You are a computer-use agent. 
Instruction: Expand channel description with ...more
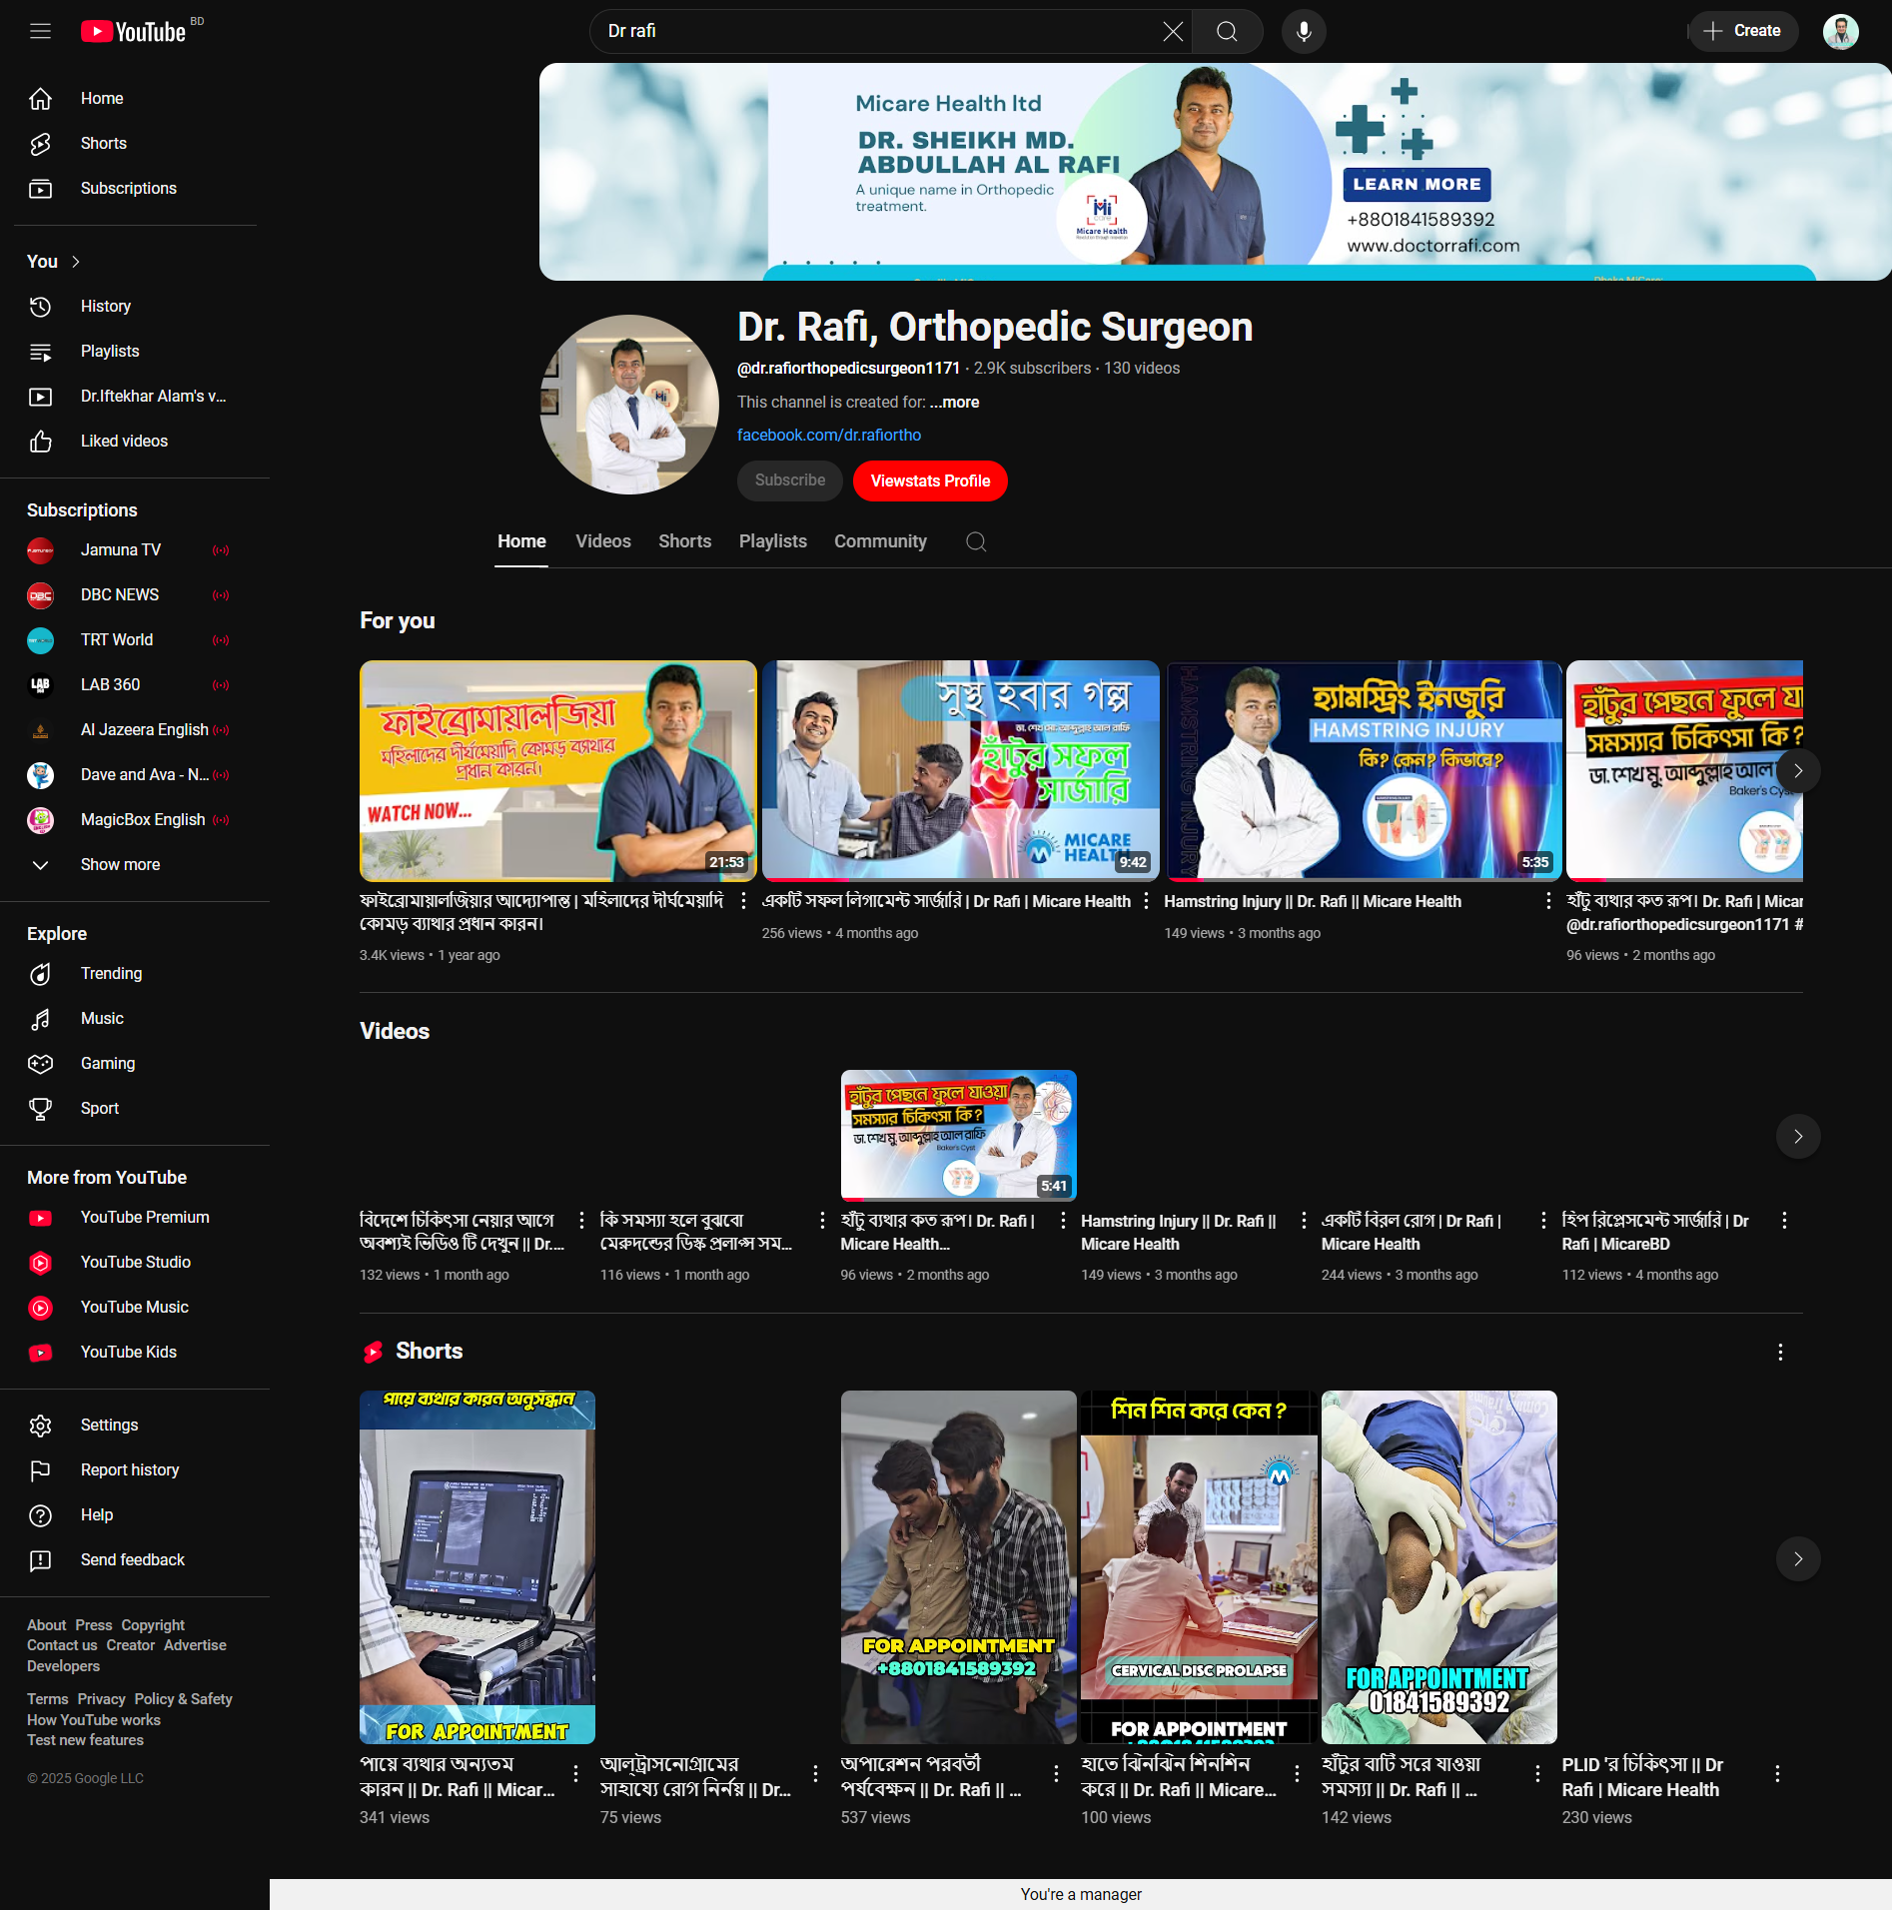pyautogui.click(x=955, y=403)
